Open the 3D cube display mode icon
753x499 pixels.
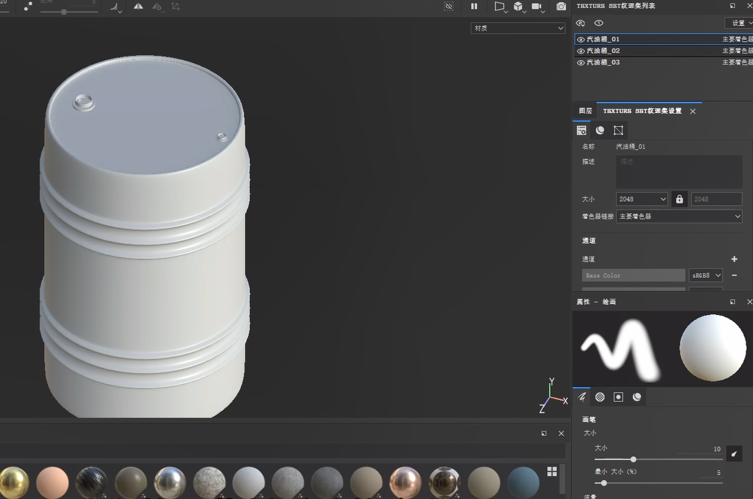point(518,6)
